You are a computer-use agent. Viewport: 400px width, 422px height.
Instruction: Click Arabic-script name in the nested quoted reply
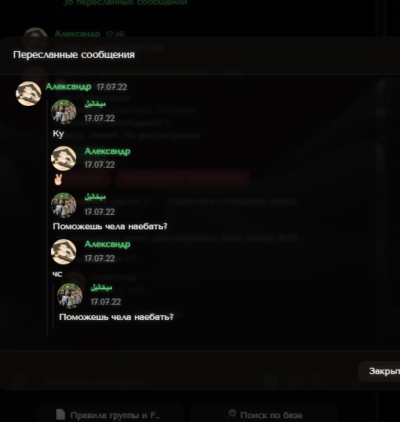(x=101, y=287)
